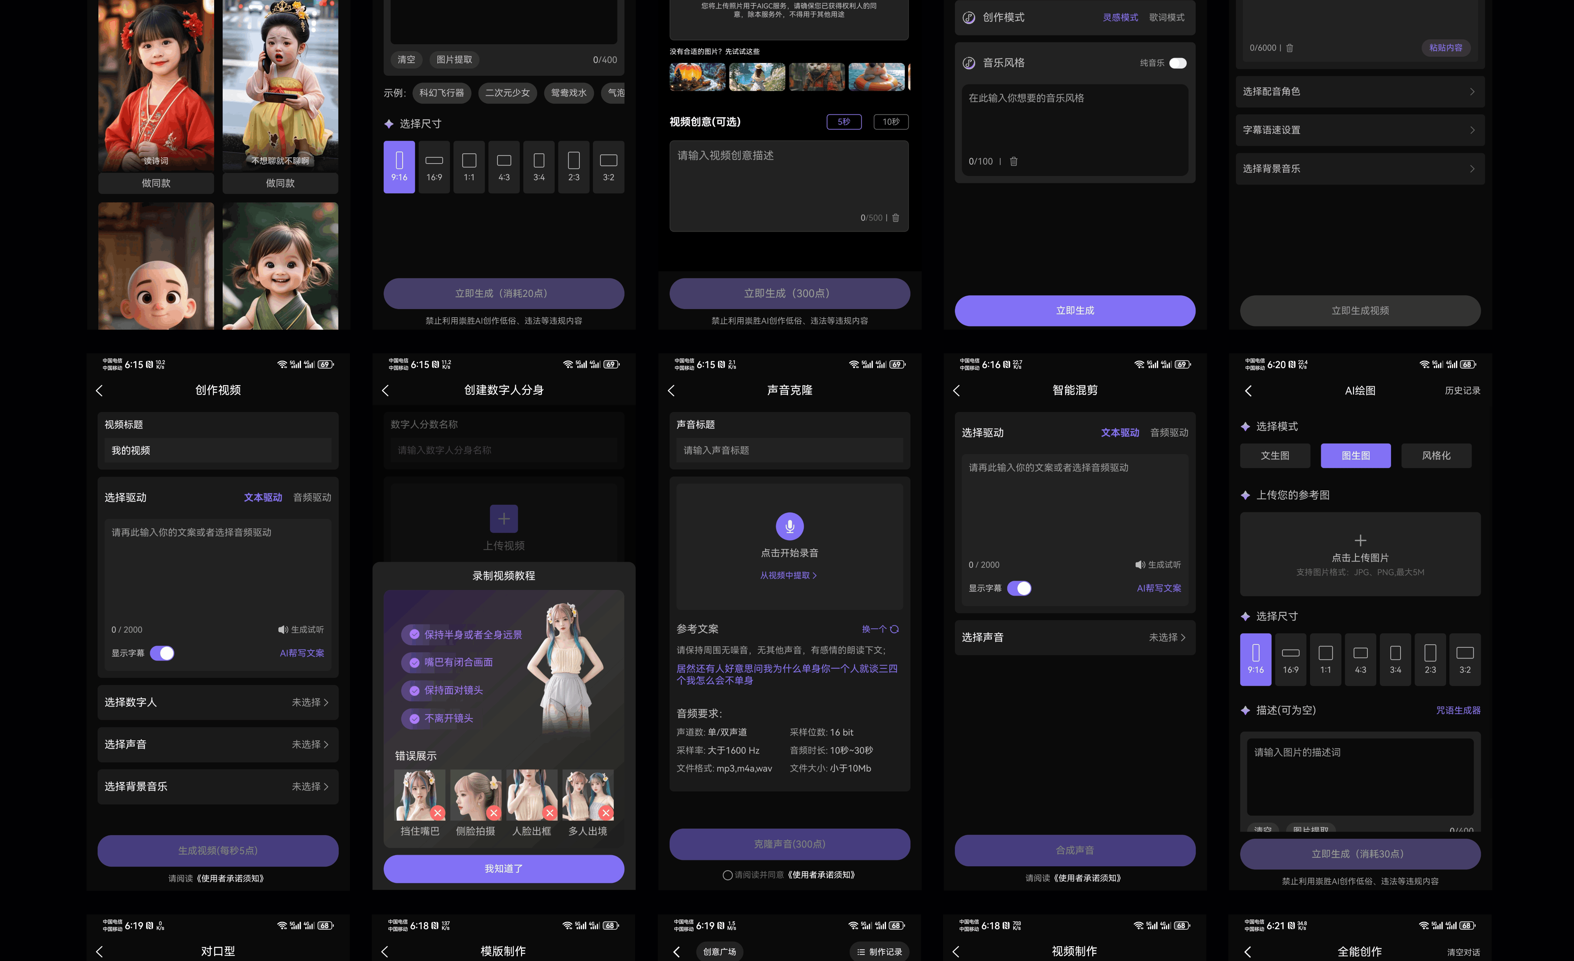Screen dimensions: 1574x961
Task: Open 选择数字人 selection row
Action: coord(218,702)
